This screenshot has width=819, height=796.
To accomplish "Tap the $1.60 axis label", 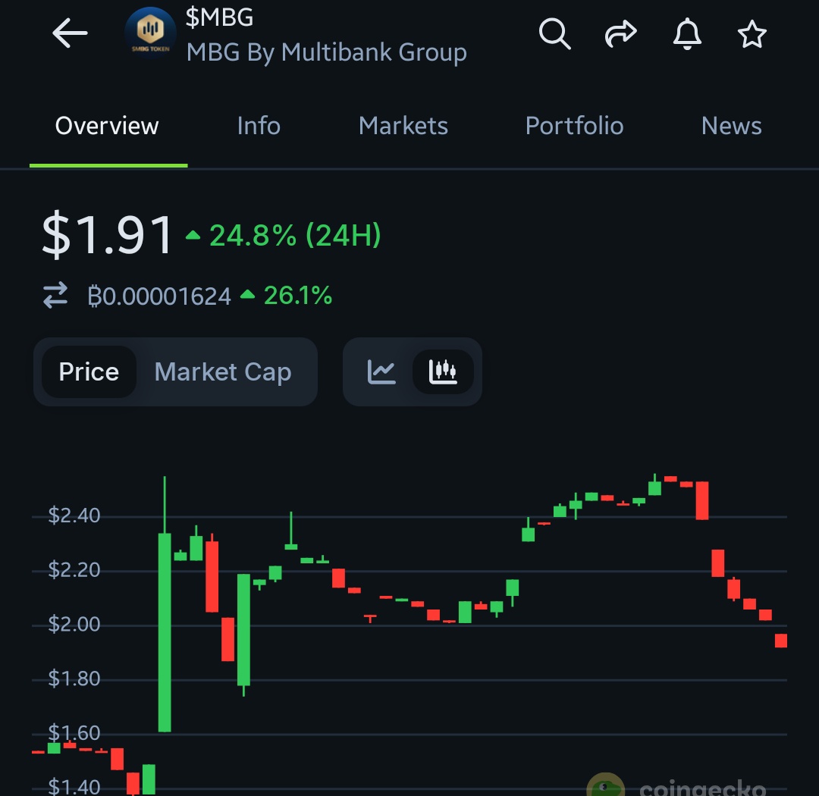I will coord(74,733).
